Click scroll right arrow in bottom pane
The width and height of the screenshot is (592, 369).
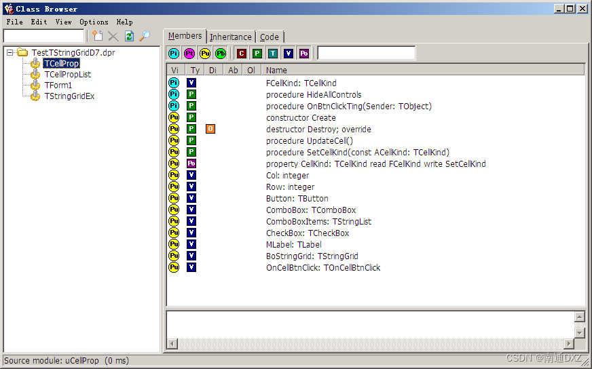(569, 343)
